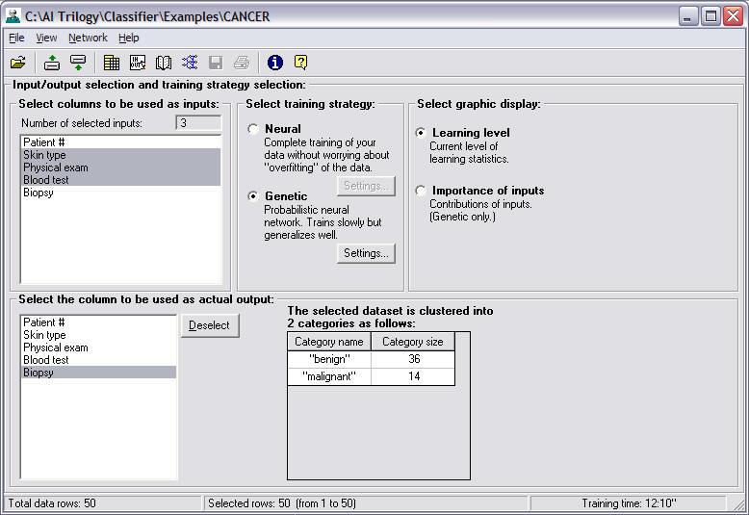Screen dimensions: 749x515
Task: Click the toolbar icon with upward green arrow
Action: (52, 63)
